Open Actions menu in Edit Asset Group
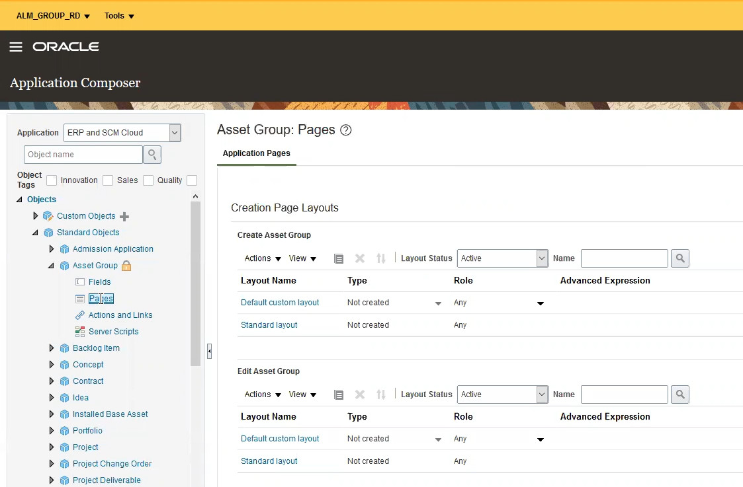 click(263, 394)
